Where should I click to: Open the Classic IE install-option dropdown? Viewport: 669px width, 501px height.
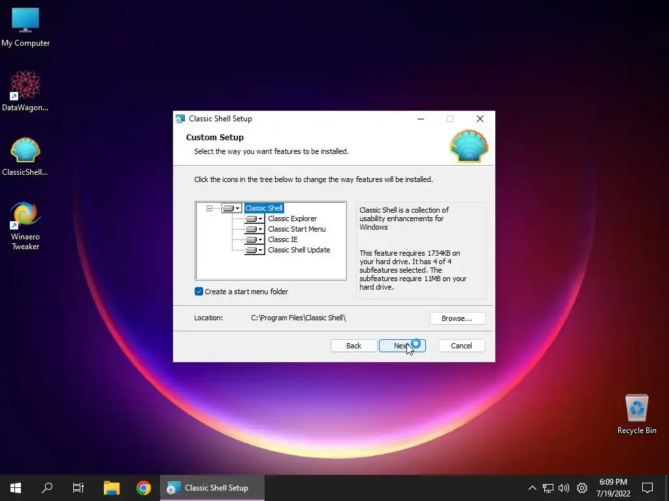click(255, 239)
